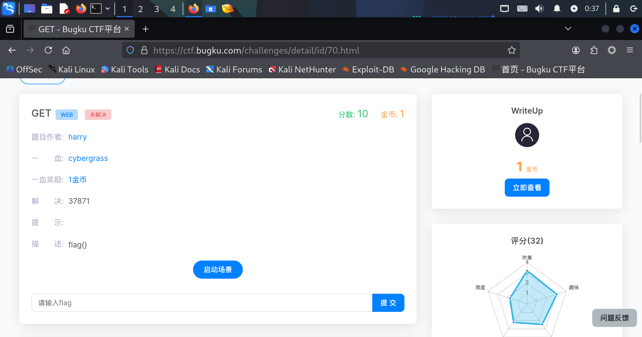642x337 pixels.
Task: Show site security padlock info
Action: (144, 50)
